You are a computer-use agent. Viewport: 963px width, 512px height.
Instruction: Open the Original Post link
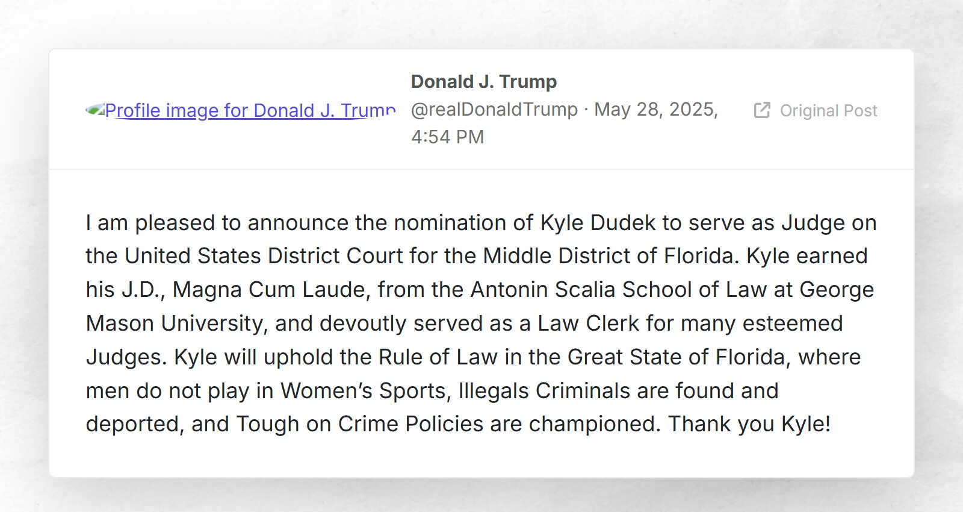[x=828, y=110]
